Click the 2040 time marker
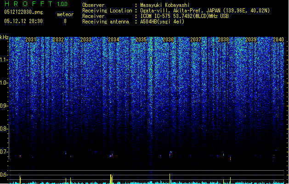Viewport: 289px width, 184px height. [x=278, y=40]
